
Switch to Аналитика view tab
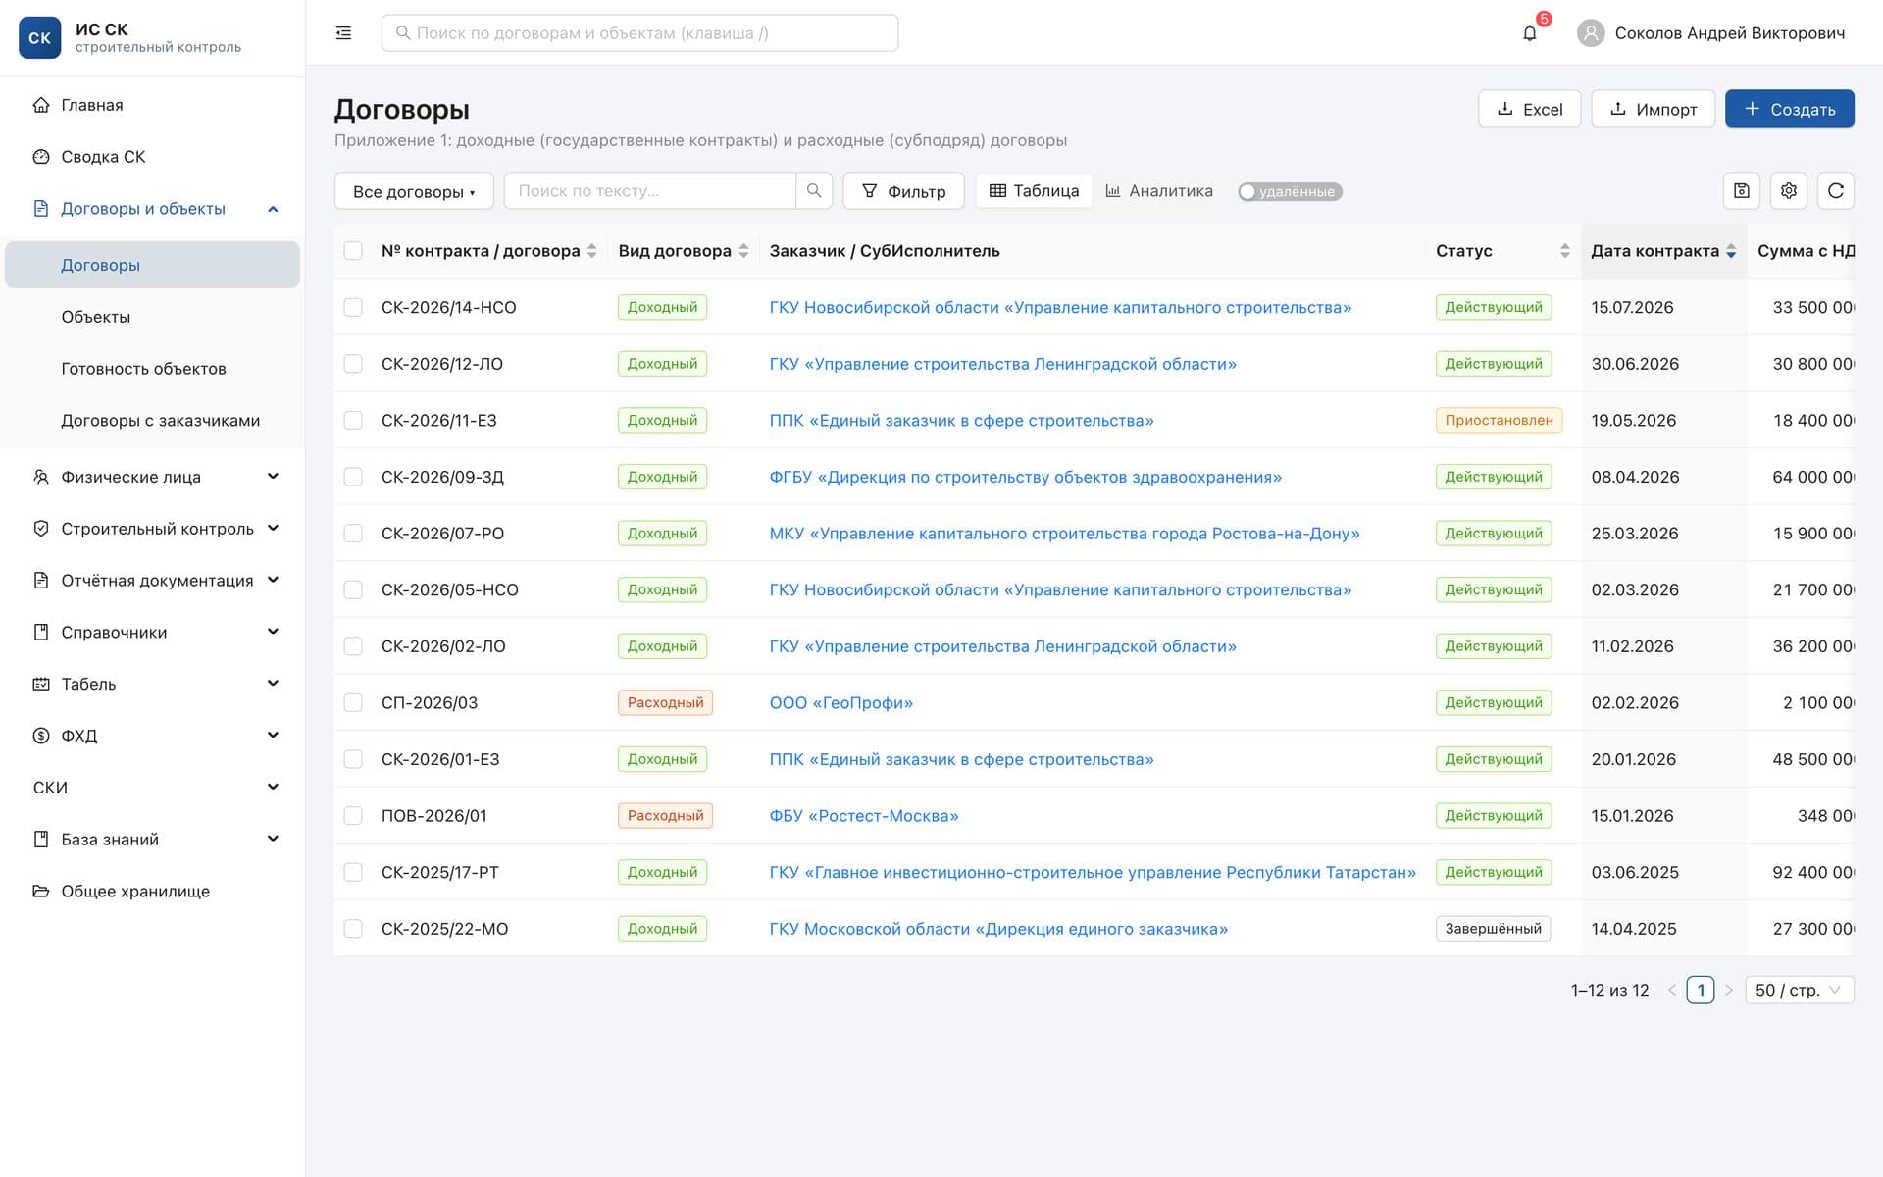point(1159,191)
